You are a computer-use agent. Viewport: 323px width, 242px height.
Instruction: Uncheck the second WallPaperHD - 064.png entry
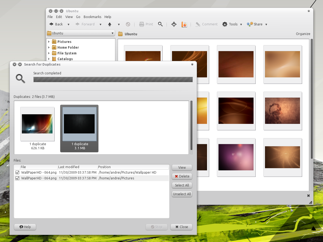[18, 178]
